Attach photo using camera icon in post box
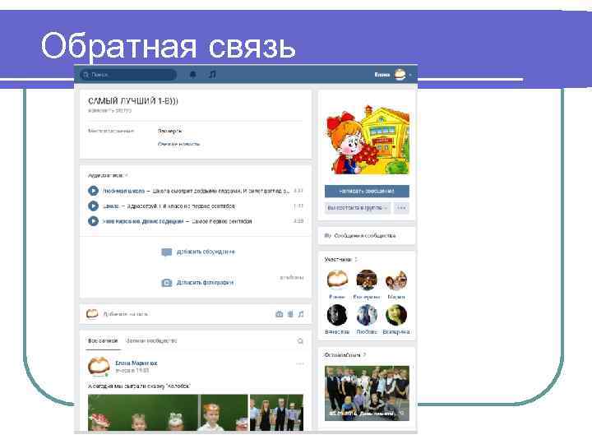The width and height of the screenshot is (592, 444). 279,314
